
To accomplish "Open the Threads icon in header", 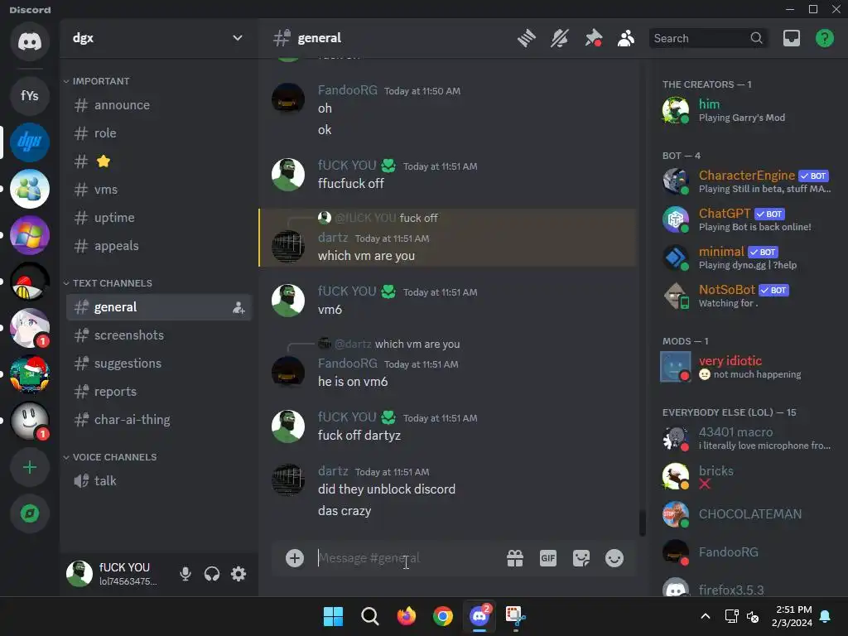I will (x=526, y=38).
